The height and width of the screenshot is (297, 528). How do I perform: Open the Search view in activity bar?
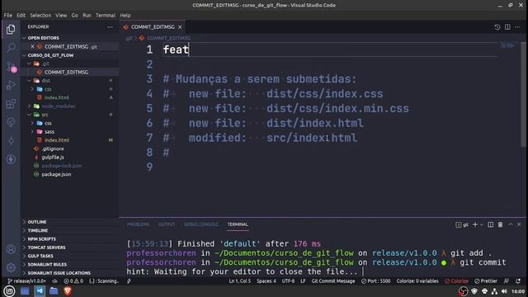11,48
